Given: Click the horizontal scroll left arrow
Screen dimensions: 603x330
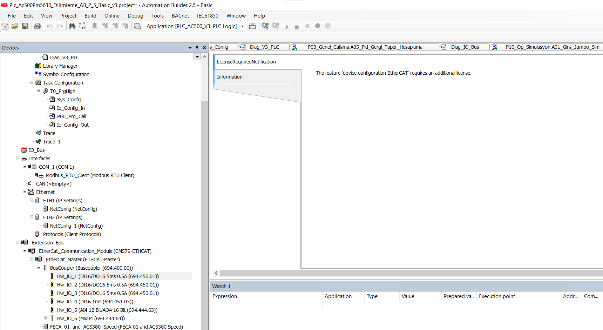Looking at the screenshot, I should point(216,273).
